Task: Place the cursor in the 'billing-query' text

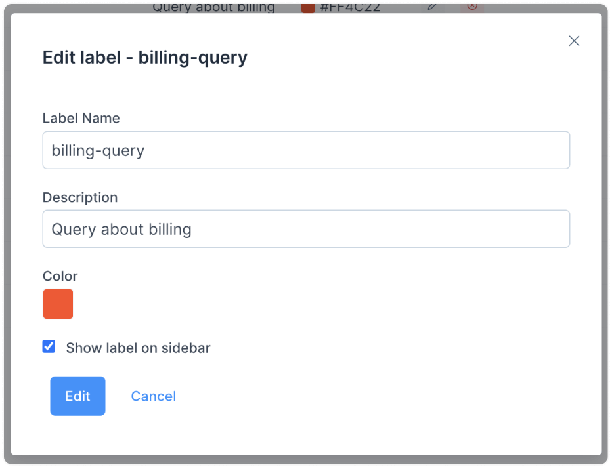Action: pos(98,151)
